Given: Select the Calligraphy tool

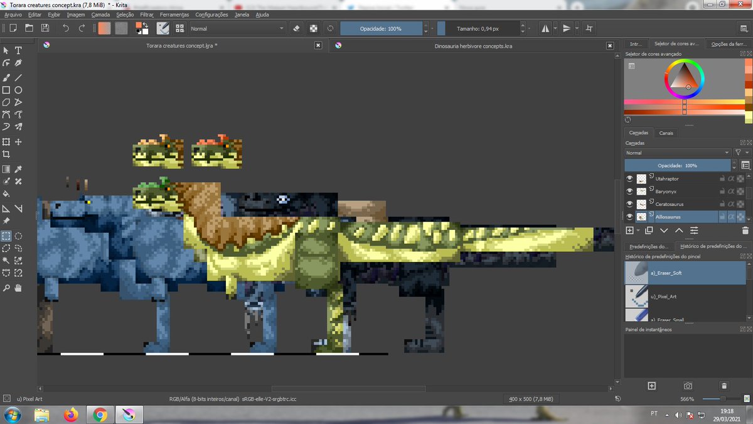Looking at the screenshot, I should click(19, 63).
